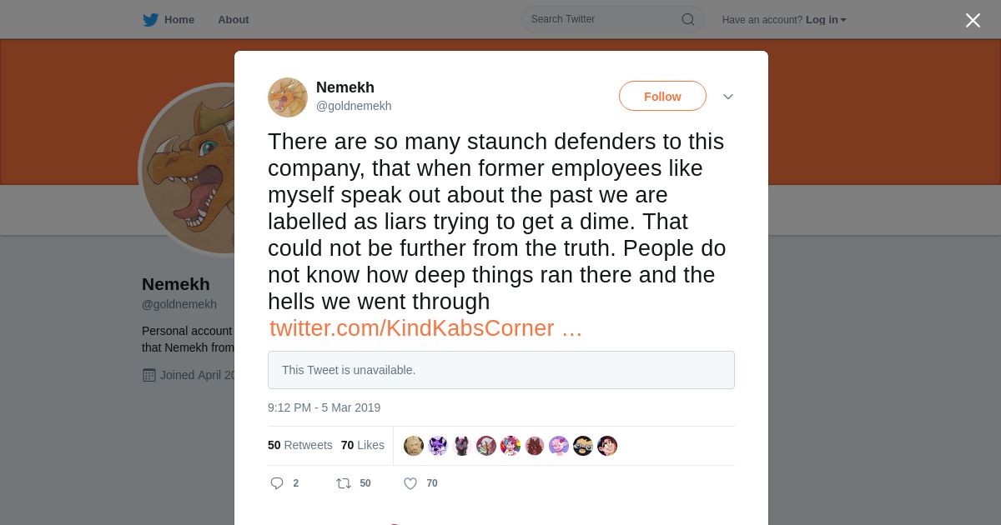Click Nemekh's avatar in the tweet

(288, 97)
